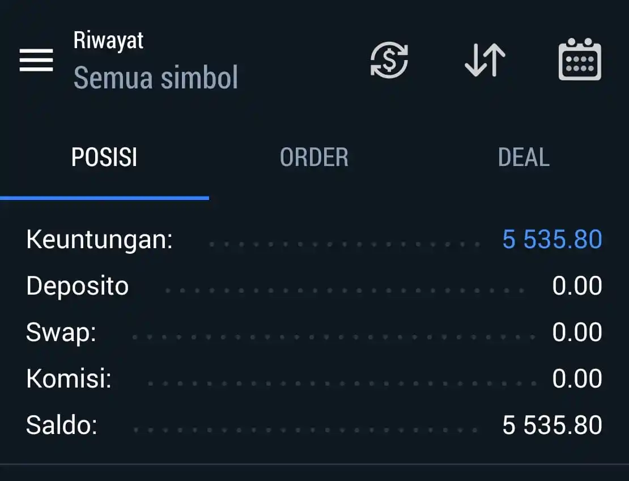
Task: Tap the Saldo balance 5 535.80
Action: [552, 425]
